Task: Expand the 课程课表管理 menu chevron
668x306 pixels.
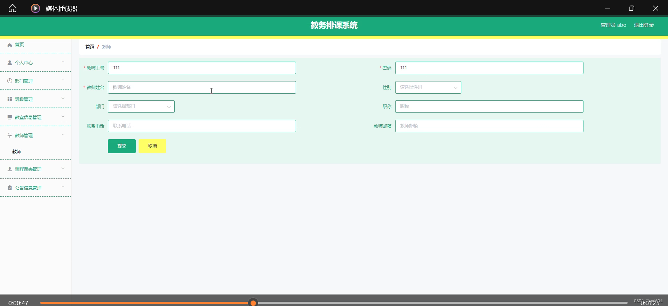Action: [63, 168]
